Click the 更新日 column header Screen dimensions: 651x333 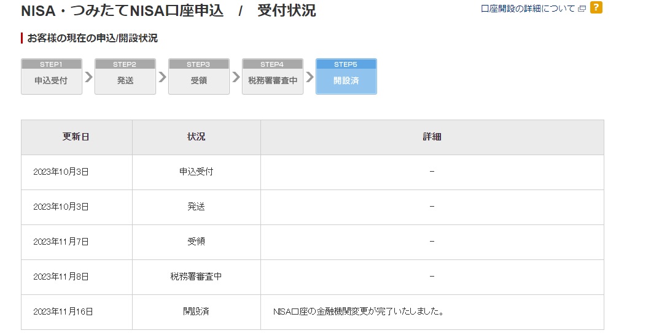76,137
